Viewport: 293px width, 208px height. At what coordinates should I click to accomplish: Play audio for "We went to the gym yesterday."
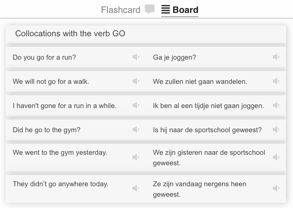pos(136,157)
